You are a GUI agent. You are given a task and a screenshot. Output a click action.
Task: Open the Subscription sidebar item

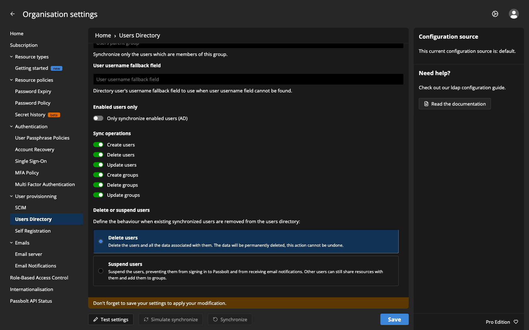coord(24,45)
